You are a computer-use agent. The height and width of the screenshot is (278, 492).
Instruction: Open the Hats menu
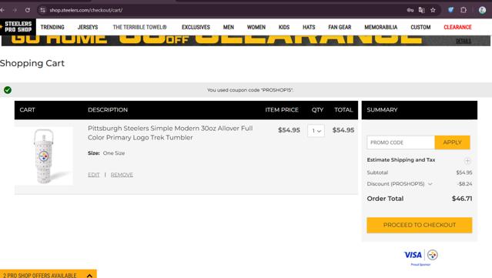309,27
